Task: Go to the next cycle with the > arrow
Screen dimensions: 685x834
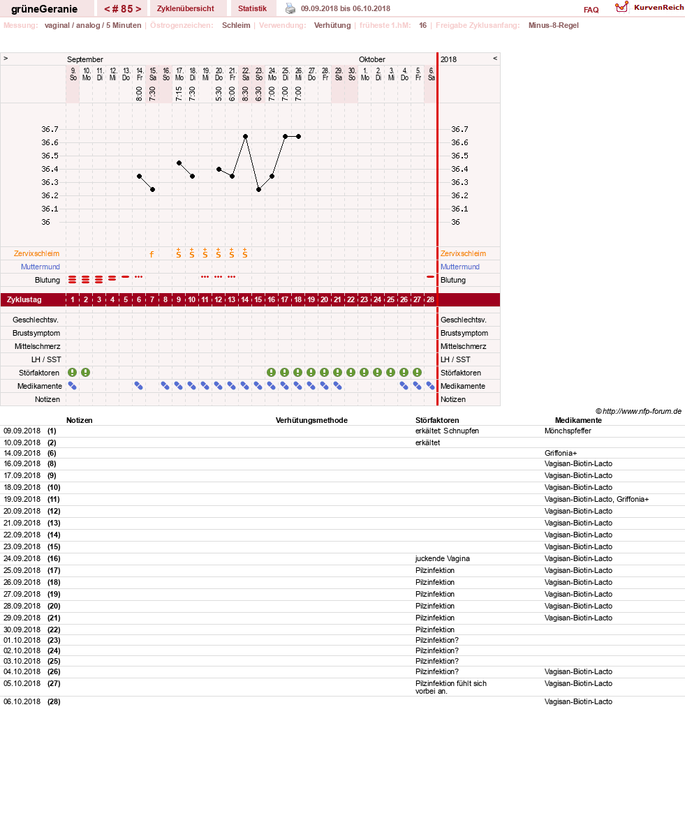Action: click(138, 9)
